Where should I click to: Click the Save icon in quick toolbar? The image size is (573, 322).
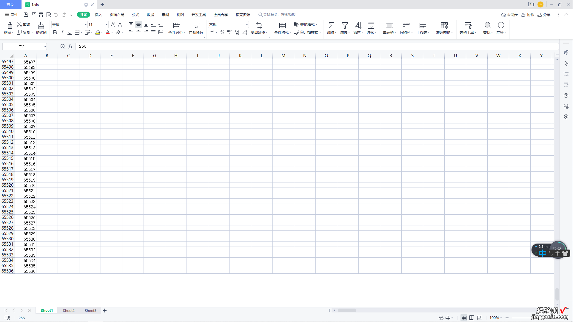pyautogui.click(x=26, y=15)
